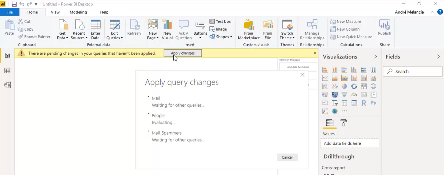Open the Edit Queries dropdown
The height and width of the screenshot is (175, 444).
[x=114, y=30]
